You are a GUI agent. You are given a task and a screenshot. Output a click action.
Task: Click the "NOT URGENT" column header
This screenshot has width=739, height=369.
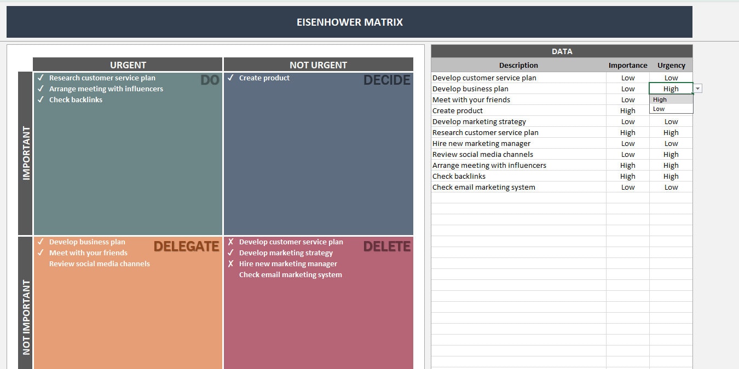click(319, 64)
